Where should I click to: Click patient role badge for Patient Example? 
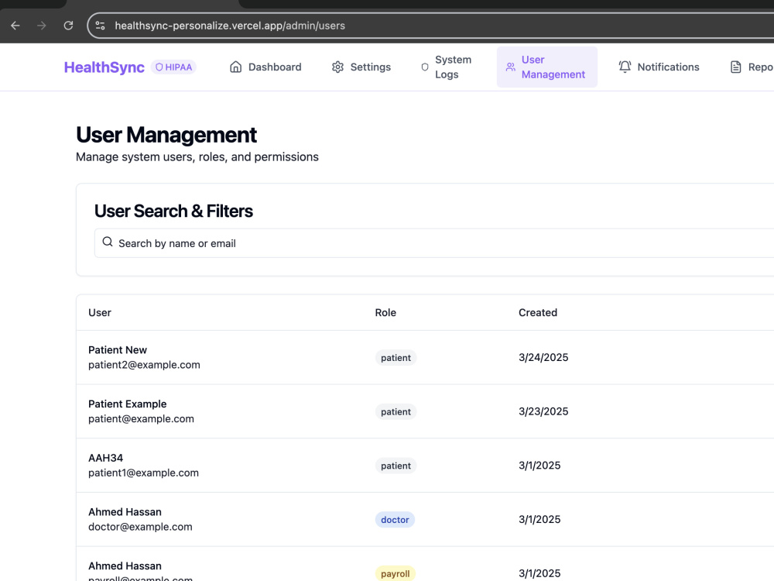point(396,411)
